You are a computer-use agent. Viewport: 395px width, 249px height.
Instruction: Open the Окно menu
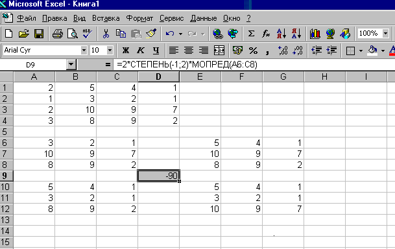[232, 18]
